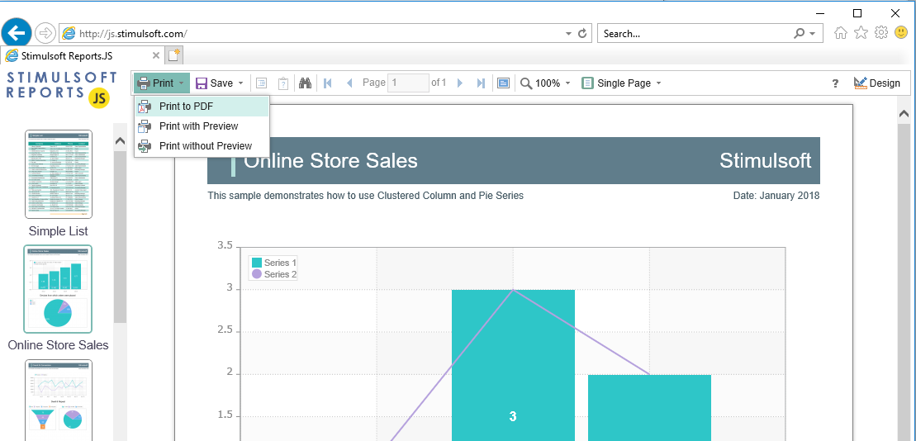Click the Stimulsoft header text in report
Image resolution: width=916 pixels, height=441 pixels.
click(766, 161)
